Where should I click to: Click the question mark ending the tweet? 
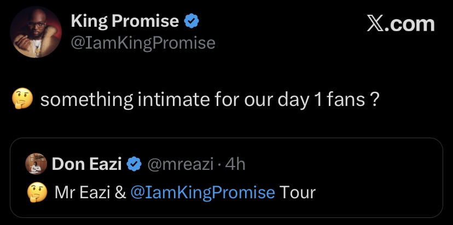pyautogui.click(x=374, y=99)
